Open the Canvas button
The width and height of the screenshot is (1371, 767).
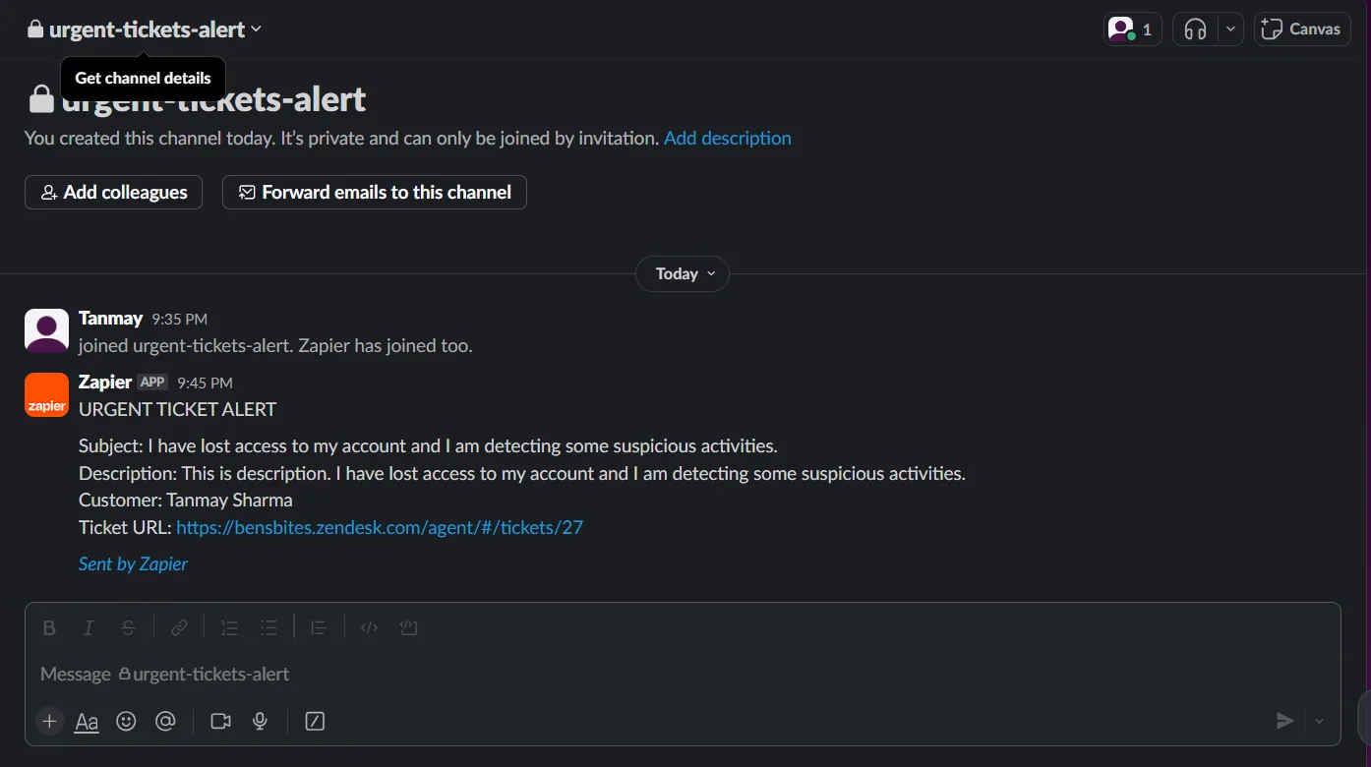[1302, 29]
